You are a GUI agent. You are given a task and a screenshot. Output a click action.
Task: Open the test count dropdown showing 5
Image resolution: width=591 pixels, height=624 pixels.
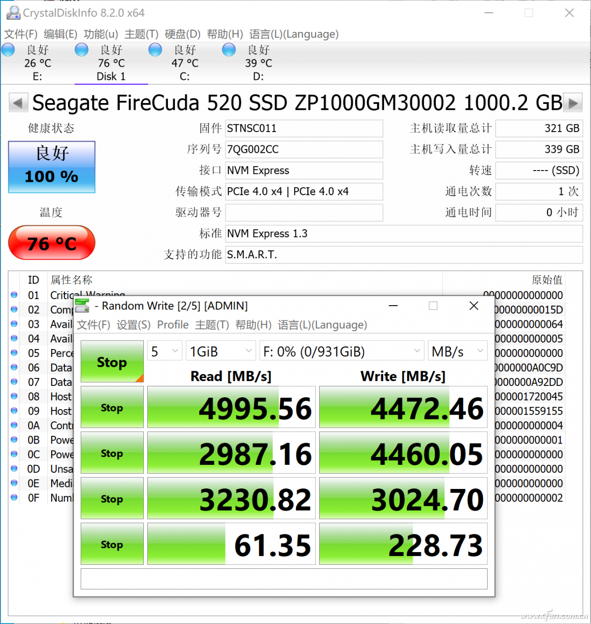165,351
